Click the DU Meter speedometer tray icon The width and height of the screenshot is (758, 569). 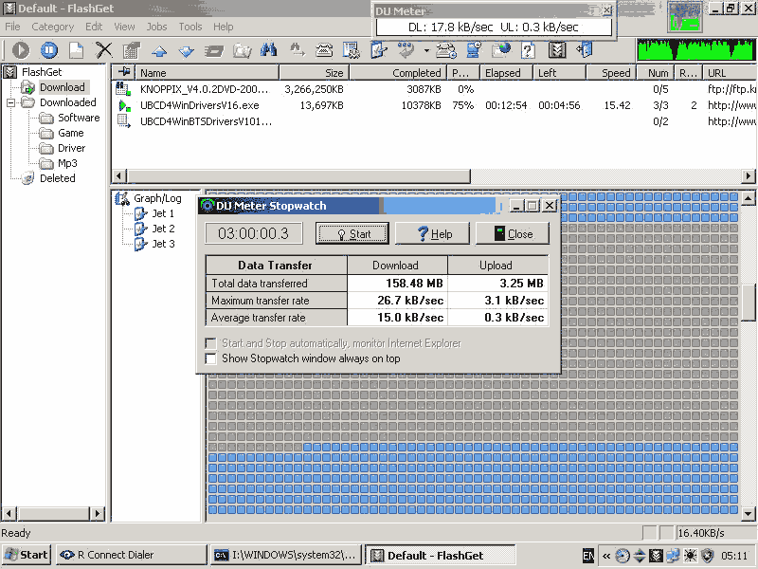(623, 556)
